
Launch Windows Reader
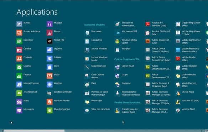[50, 102]
